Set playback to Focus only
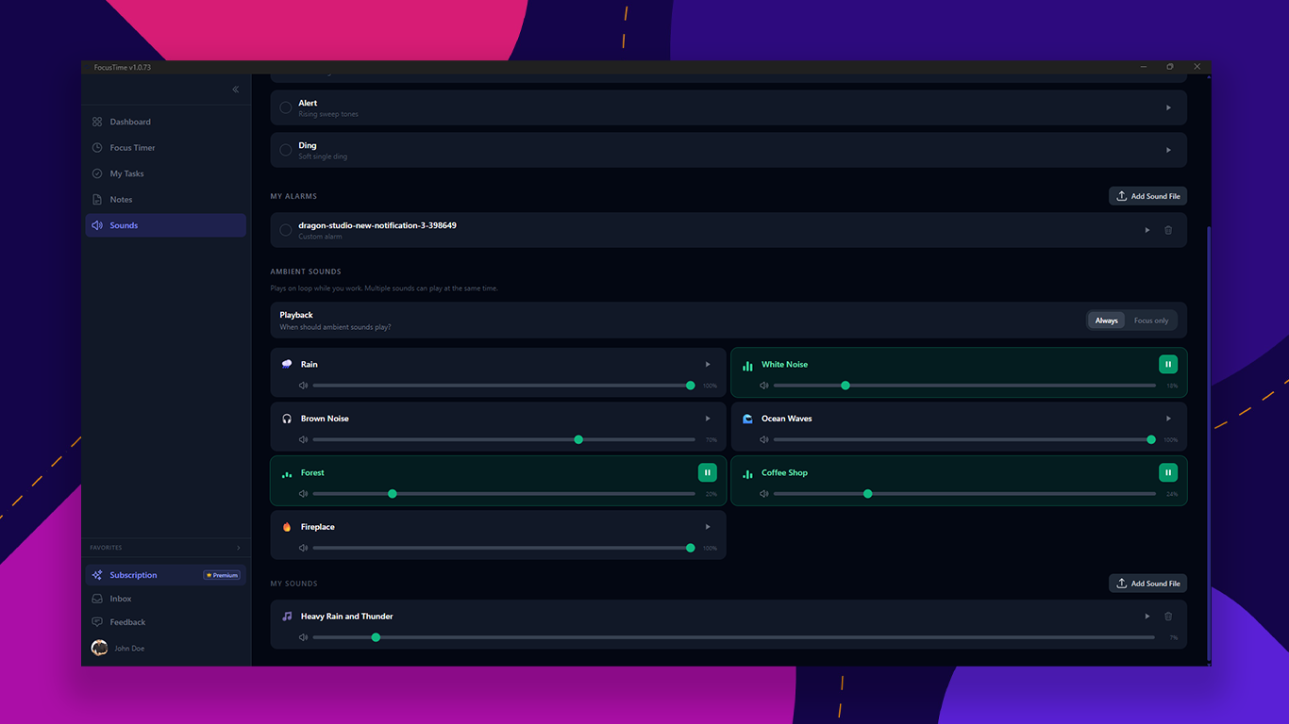The height and width of the screenshot is (724, 1289). coord(1151,321)
